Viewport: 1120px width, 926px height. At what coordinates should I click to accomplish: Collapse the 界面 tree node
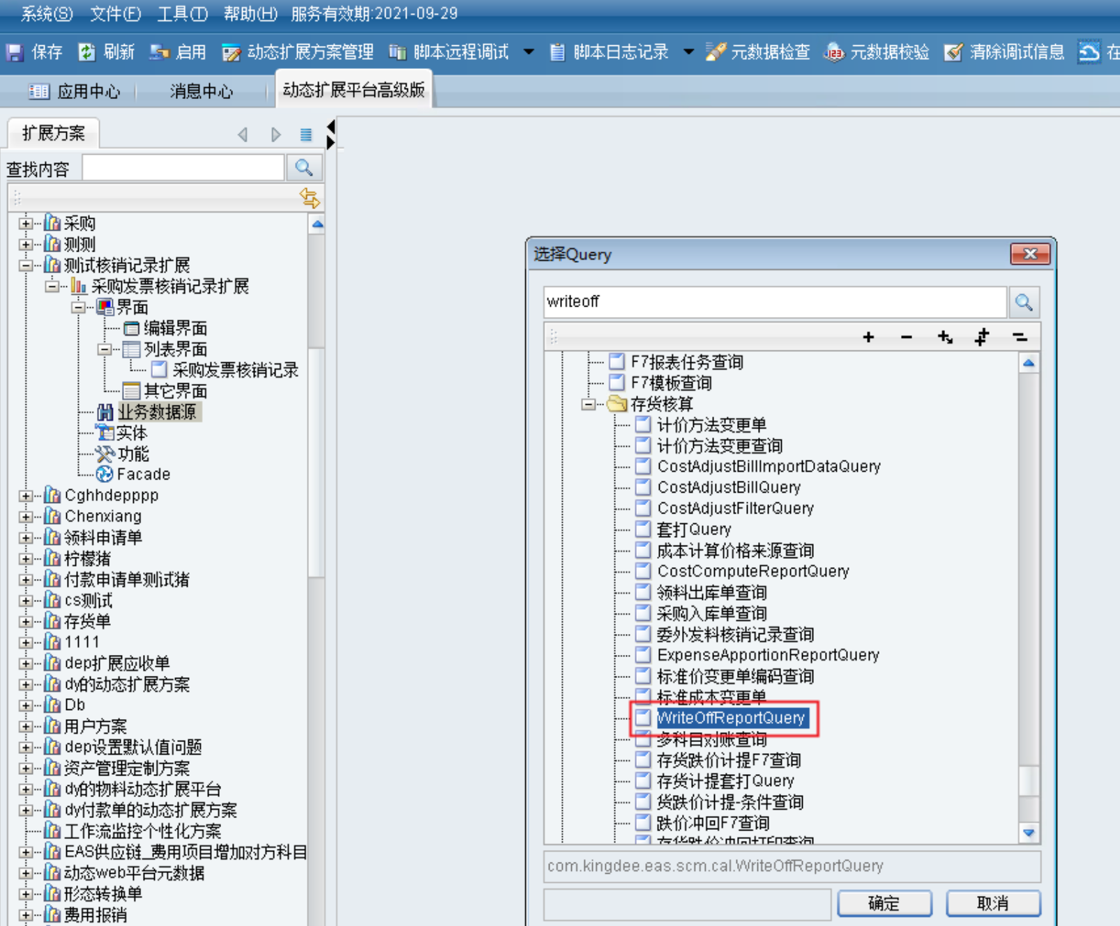click(78, 307)
